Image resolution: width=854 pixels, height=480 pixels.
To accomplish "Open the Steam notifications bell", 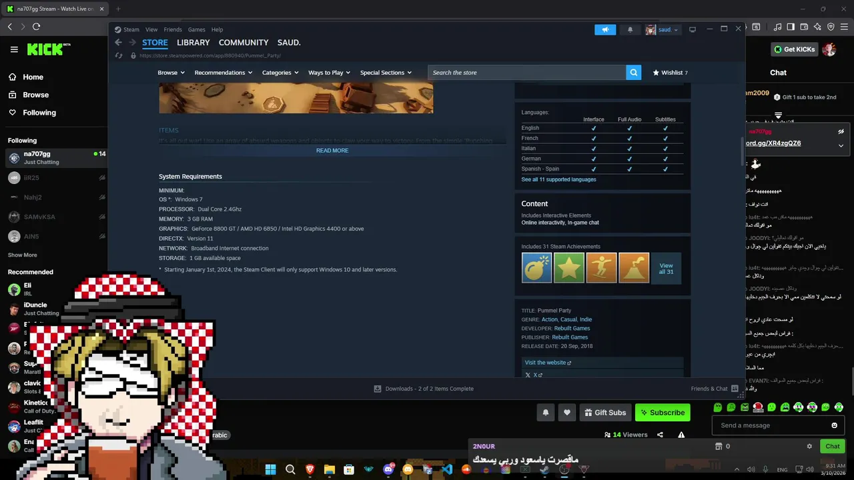I will coord(630,29).
